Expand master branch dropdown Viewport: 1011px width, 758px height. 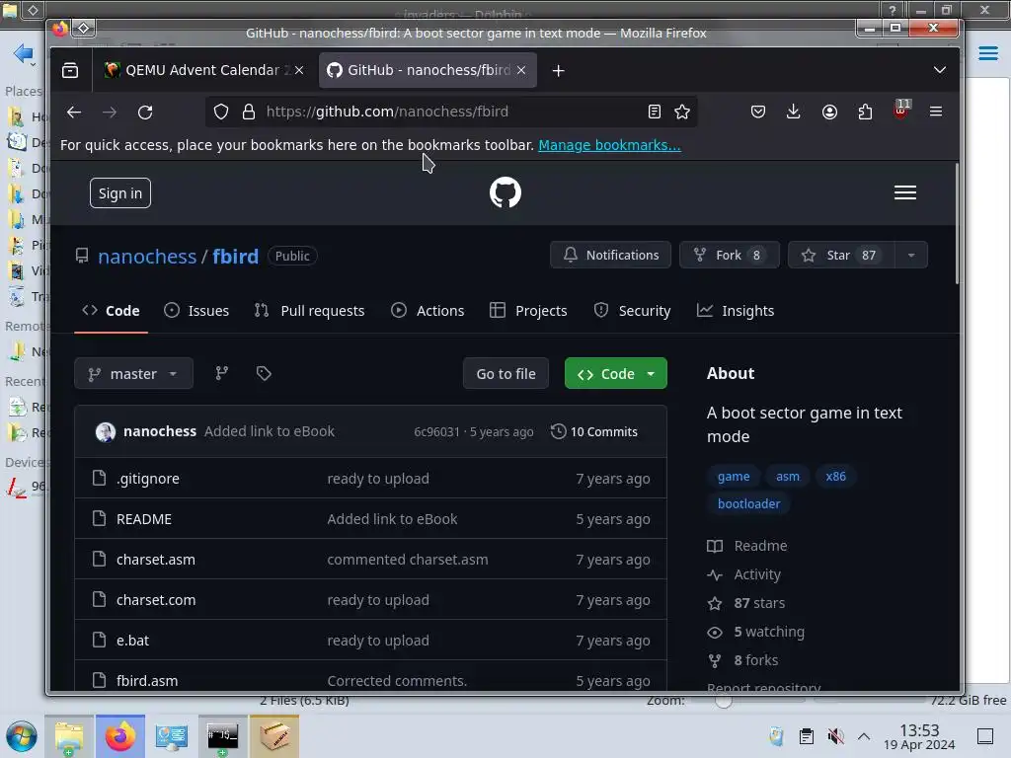tap(133, 374)
